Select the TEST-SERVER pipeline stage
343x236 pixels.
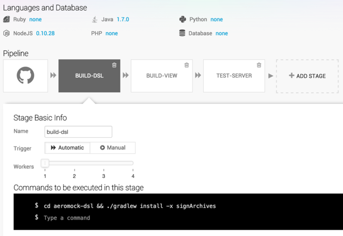pyautogui.click(x=234, y=76)
